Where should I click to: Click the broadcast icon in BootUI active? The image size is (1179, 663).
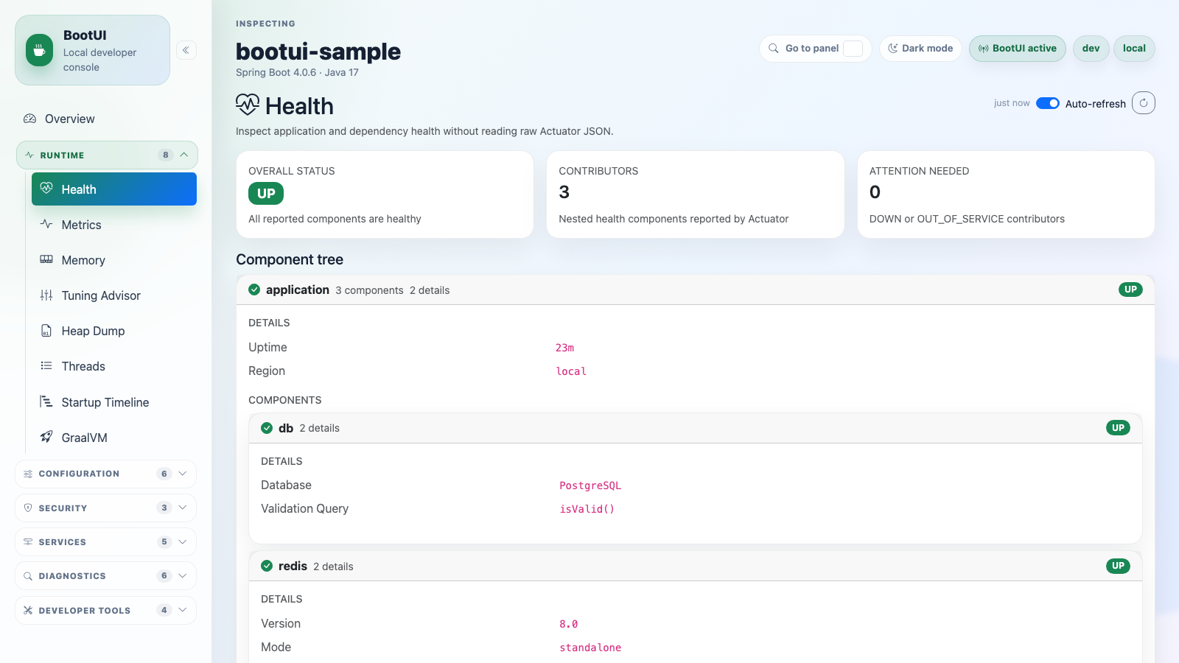point(984,49)
